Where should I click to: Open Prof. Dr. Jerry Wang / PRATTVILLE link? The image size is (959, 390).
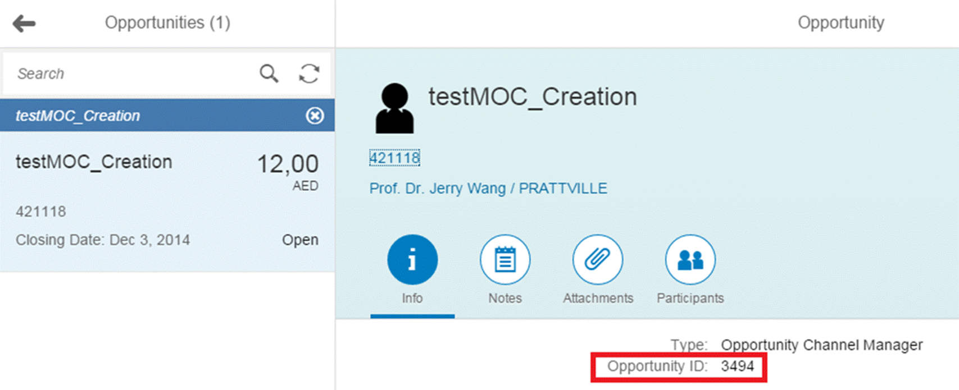point(488,189)
